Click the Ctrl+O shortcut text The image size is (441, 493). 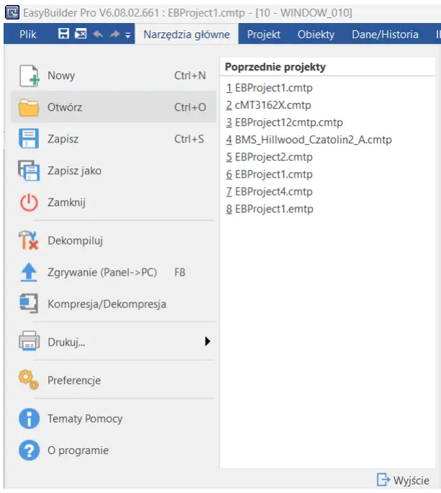click(x=190, y=107)
